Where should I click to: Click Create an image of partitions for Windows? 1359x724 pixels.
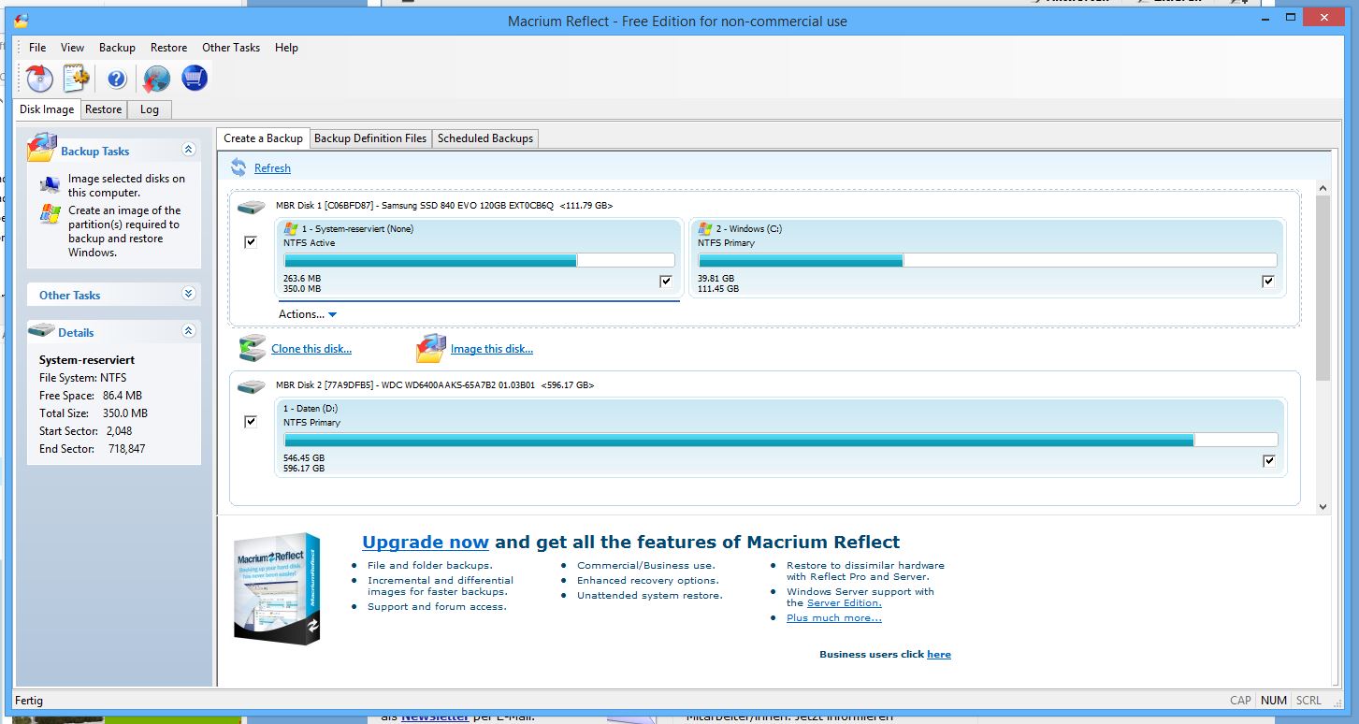(x=124, y=231)
